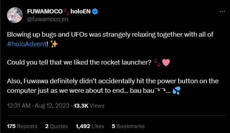View the 1,492 Likes list
Viewport: 230px width, 133px height.
[90, 126]
